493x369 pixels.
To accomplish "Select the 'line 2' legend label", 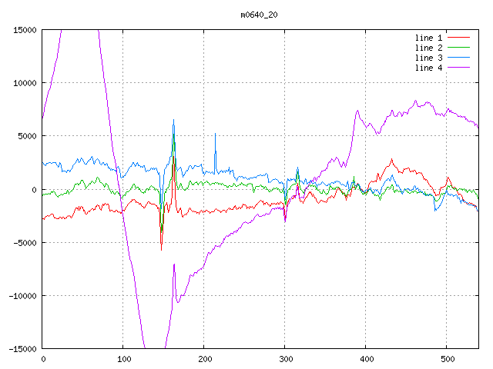I will [x=428, y=48].
